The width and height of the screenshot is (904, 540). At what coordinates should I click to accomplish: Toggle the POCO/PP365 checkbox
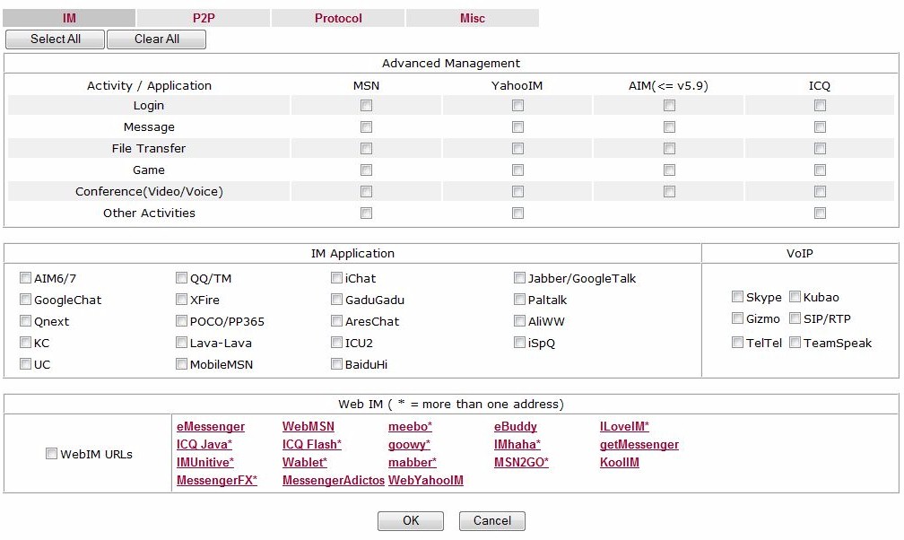(181, 321)
